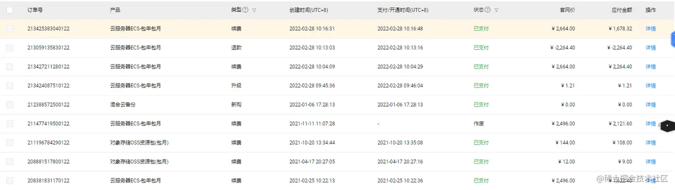Screen dimensions: 675x190
Task: Open 详情 for order 211196784290122
Action: pos(650,143)
